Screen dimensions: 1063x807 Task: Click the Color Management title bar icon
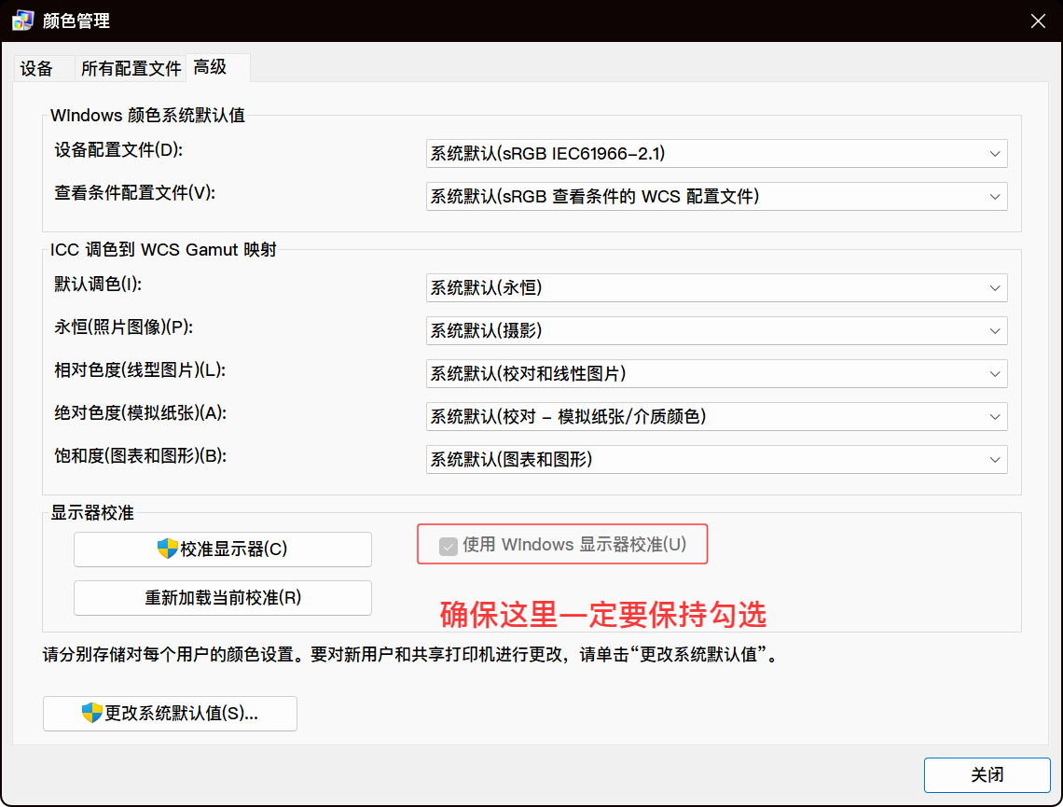pyautogui.click(x=23, y=21)
